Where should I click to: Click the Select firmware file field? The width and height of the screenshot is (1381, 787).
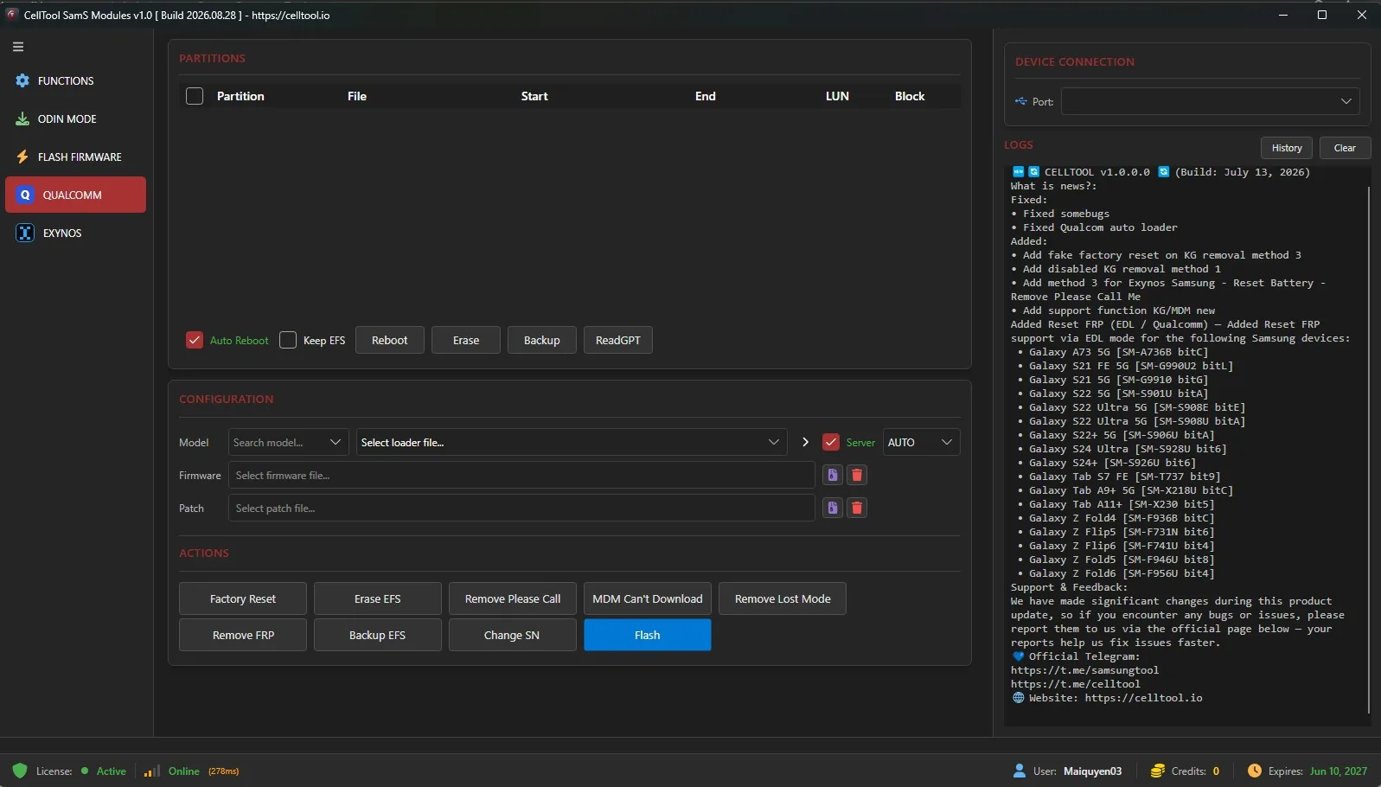pos(521,475)
